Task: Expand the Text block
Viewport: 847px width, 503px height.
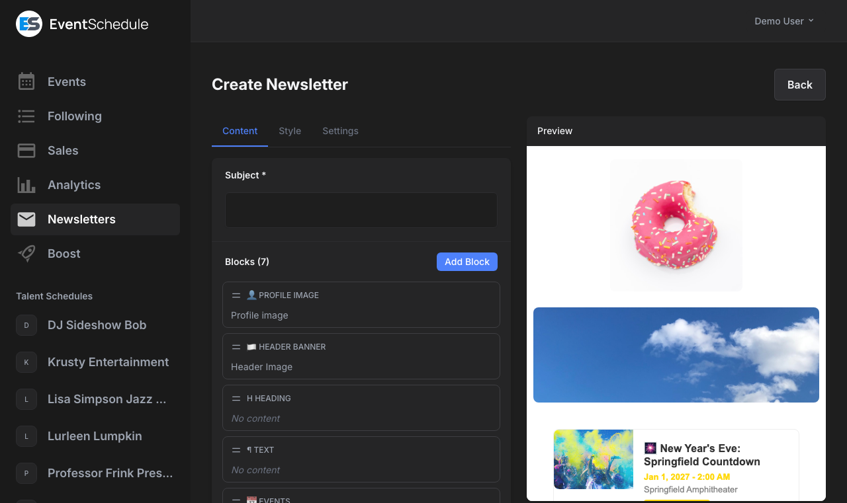Action: [361, 459]
